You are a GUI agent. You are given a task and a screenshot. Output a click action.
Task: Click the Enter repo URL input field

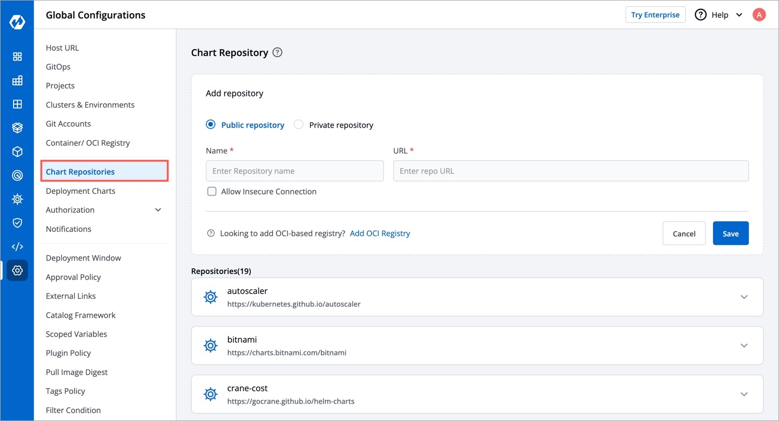click(570, 171)
